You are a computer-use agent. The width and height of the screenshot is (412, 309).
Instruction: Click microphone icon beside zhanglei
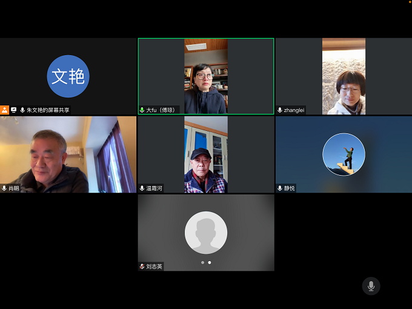point(280,110)
